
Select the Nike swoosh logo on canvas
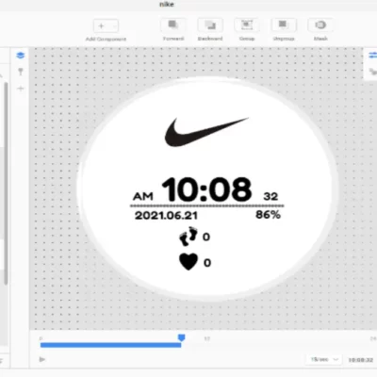[x=206, y=132]
